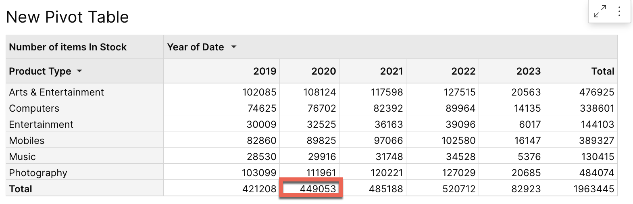This screenshot has height=204, width=633.
Task: Click the New Pivot Table title
Action: click(x=67, y=17)
